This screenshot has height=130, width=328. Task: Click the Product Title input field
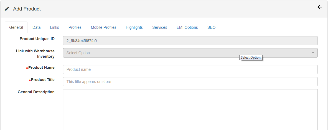click(x=190, y=82)
